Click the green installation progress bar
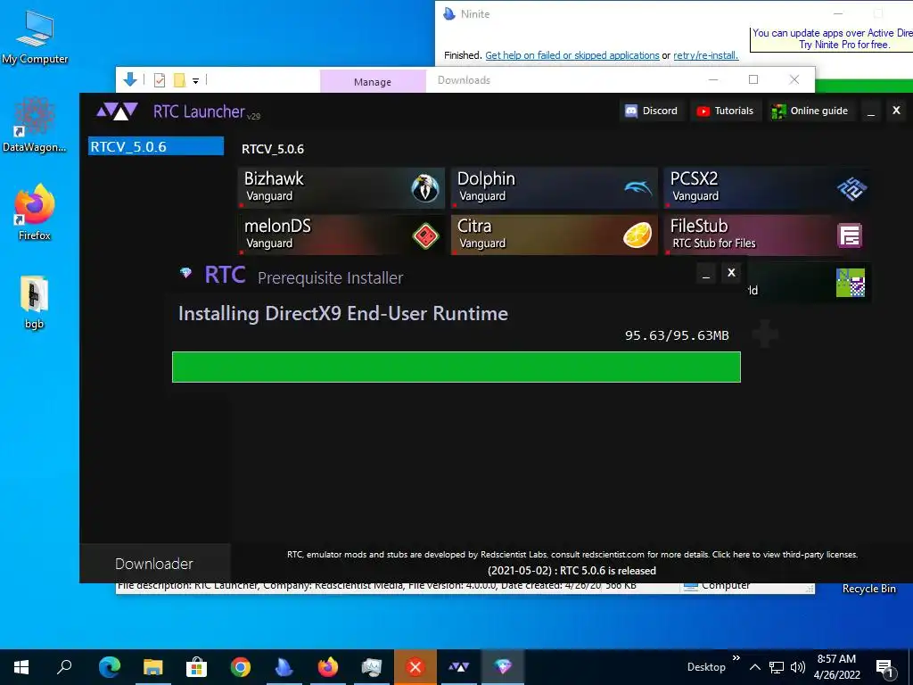Viewport: 913px width, 685px height. tap(456, 367)
